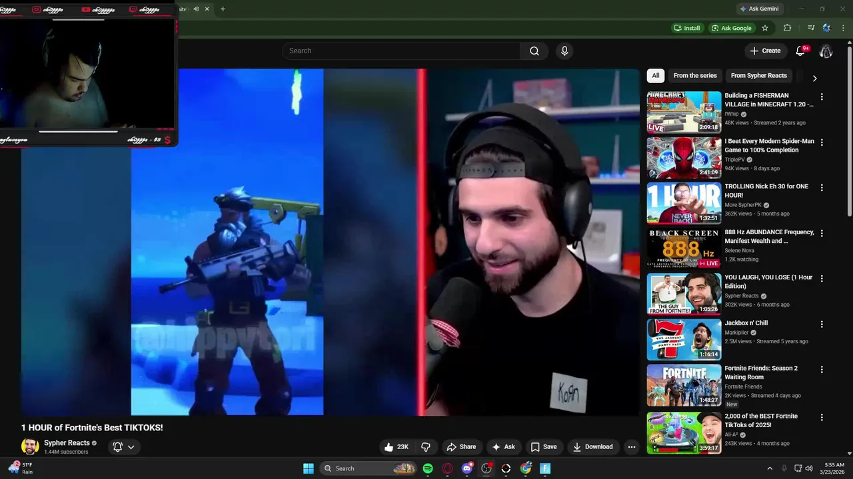Open more video actions ellipsis
Screen dimensions: 853x479
tap(632, 447)
